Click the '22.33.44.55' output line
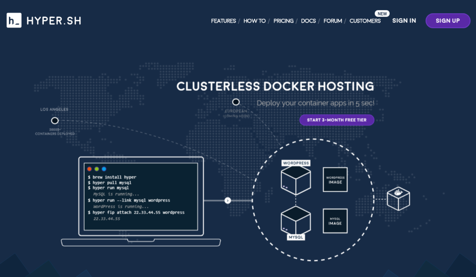Viewport: 476px width, 277px height. [x=106, y=219]
